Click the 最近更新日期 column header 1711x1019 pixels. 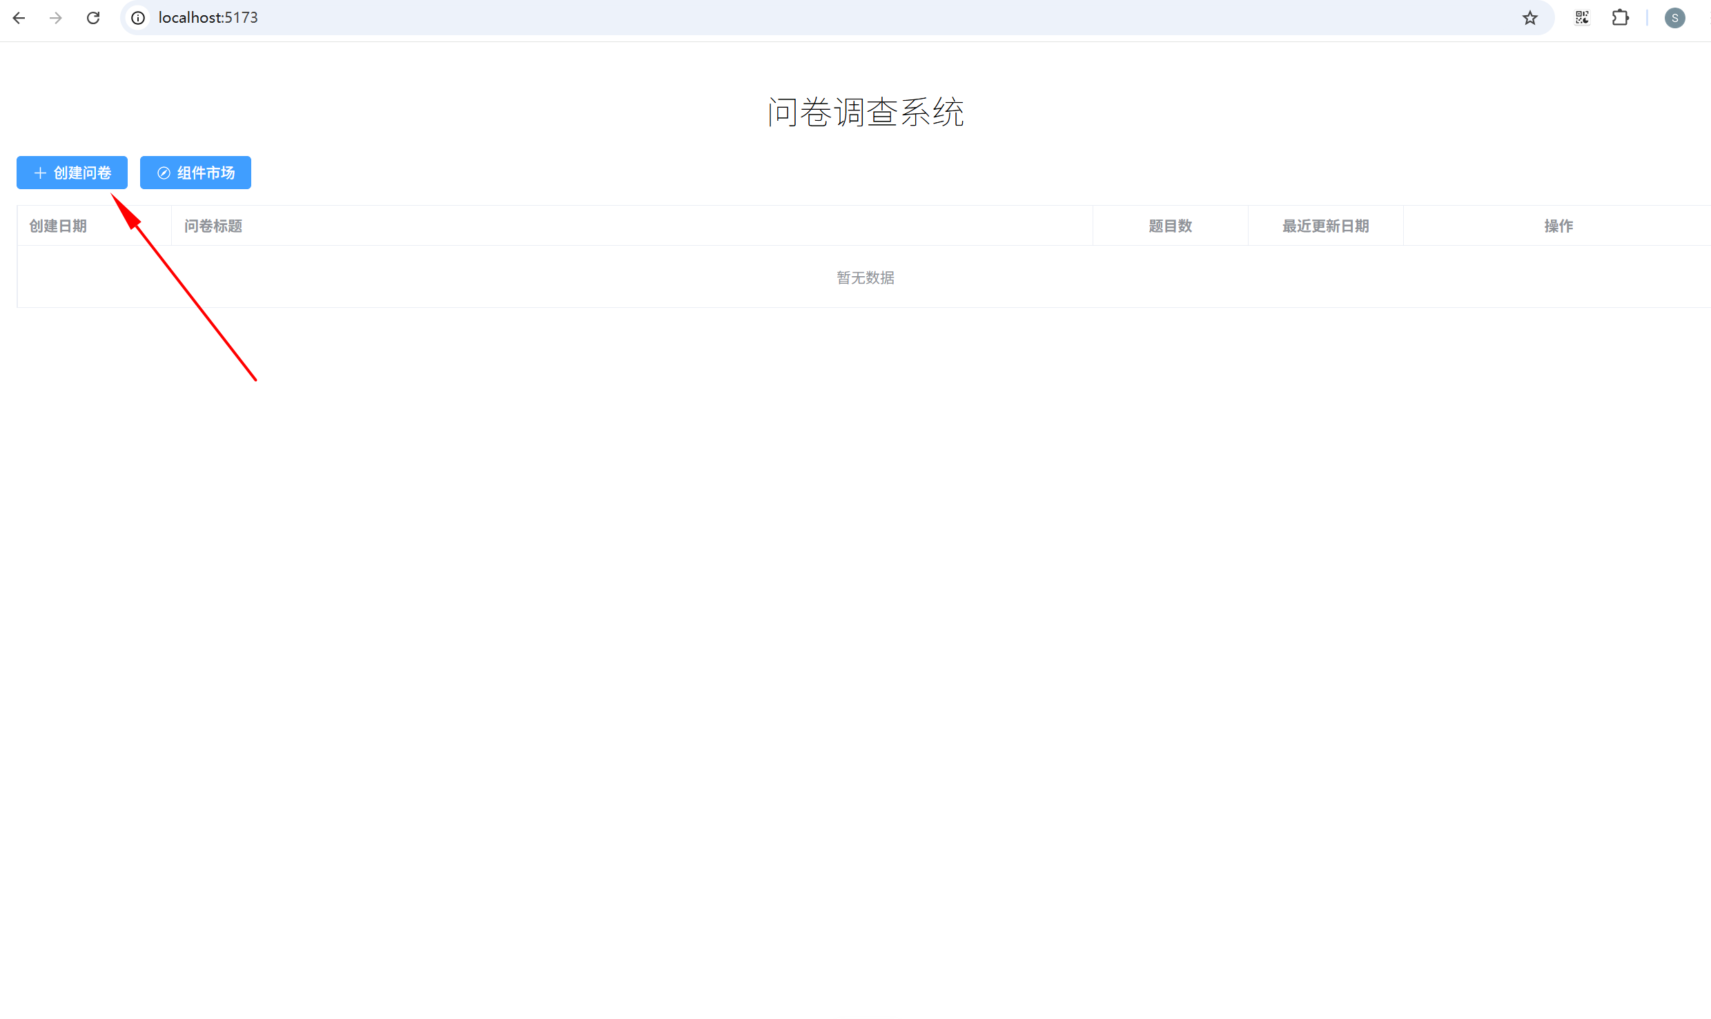point(1325,226)
